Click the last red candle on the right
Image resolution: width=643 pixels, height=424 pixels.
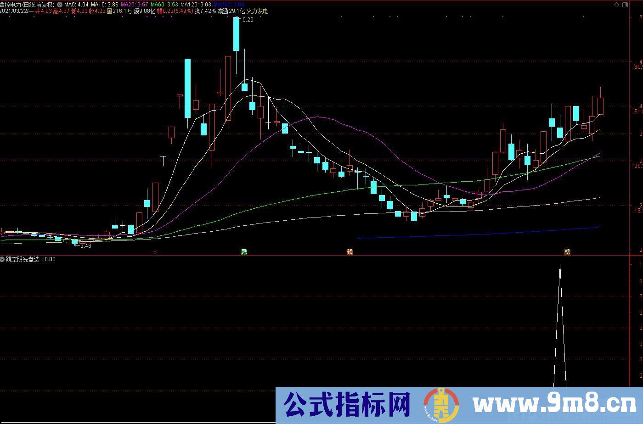[x=600, y=106]
